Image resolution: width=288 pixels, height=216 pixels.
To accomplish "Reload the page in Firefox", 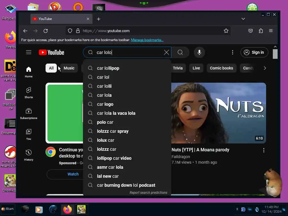I will click(46, 31).
